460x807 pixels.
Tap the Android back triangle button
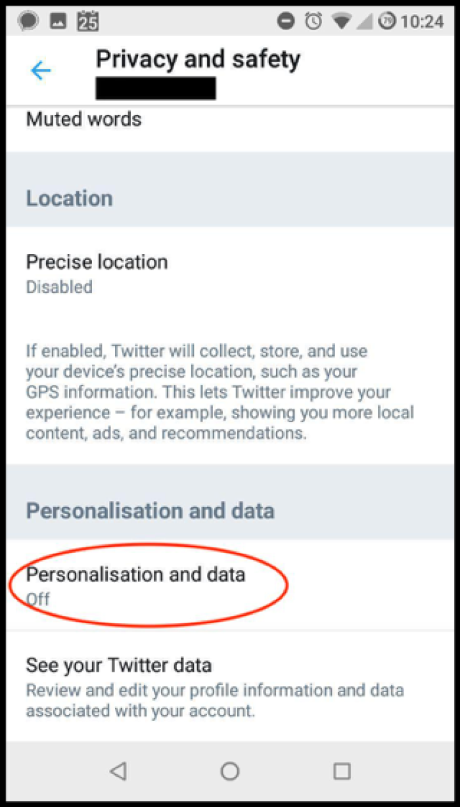pos(118,771)
